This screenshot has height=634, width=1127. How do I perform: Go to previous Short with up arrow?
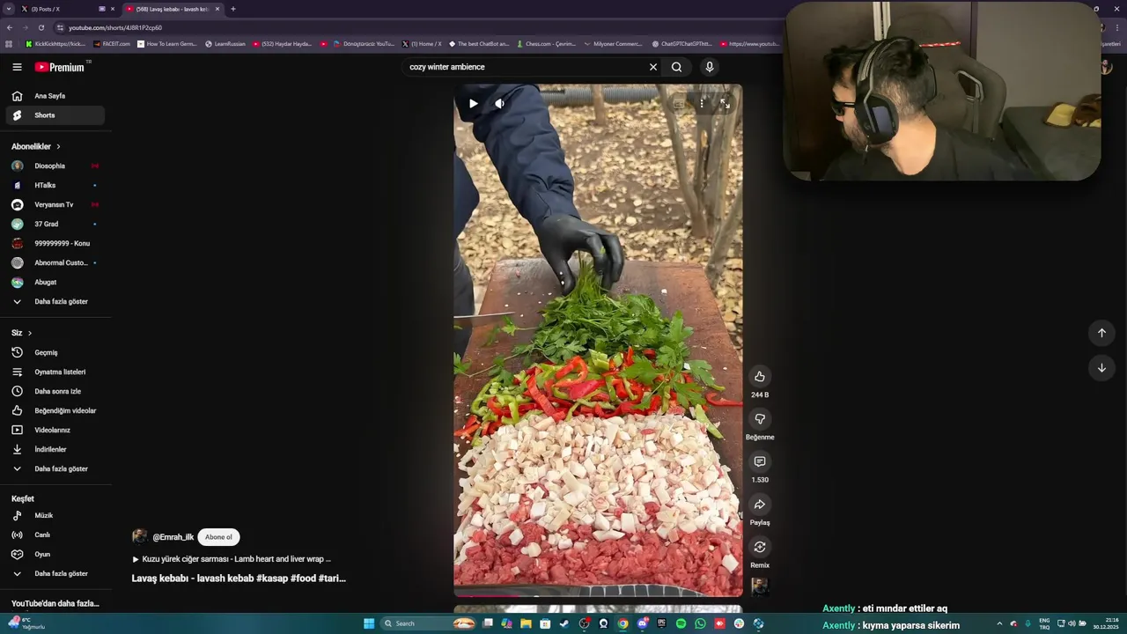coord(1101,333)
